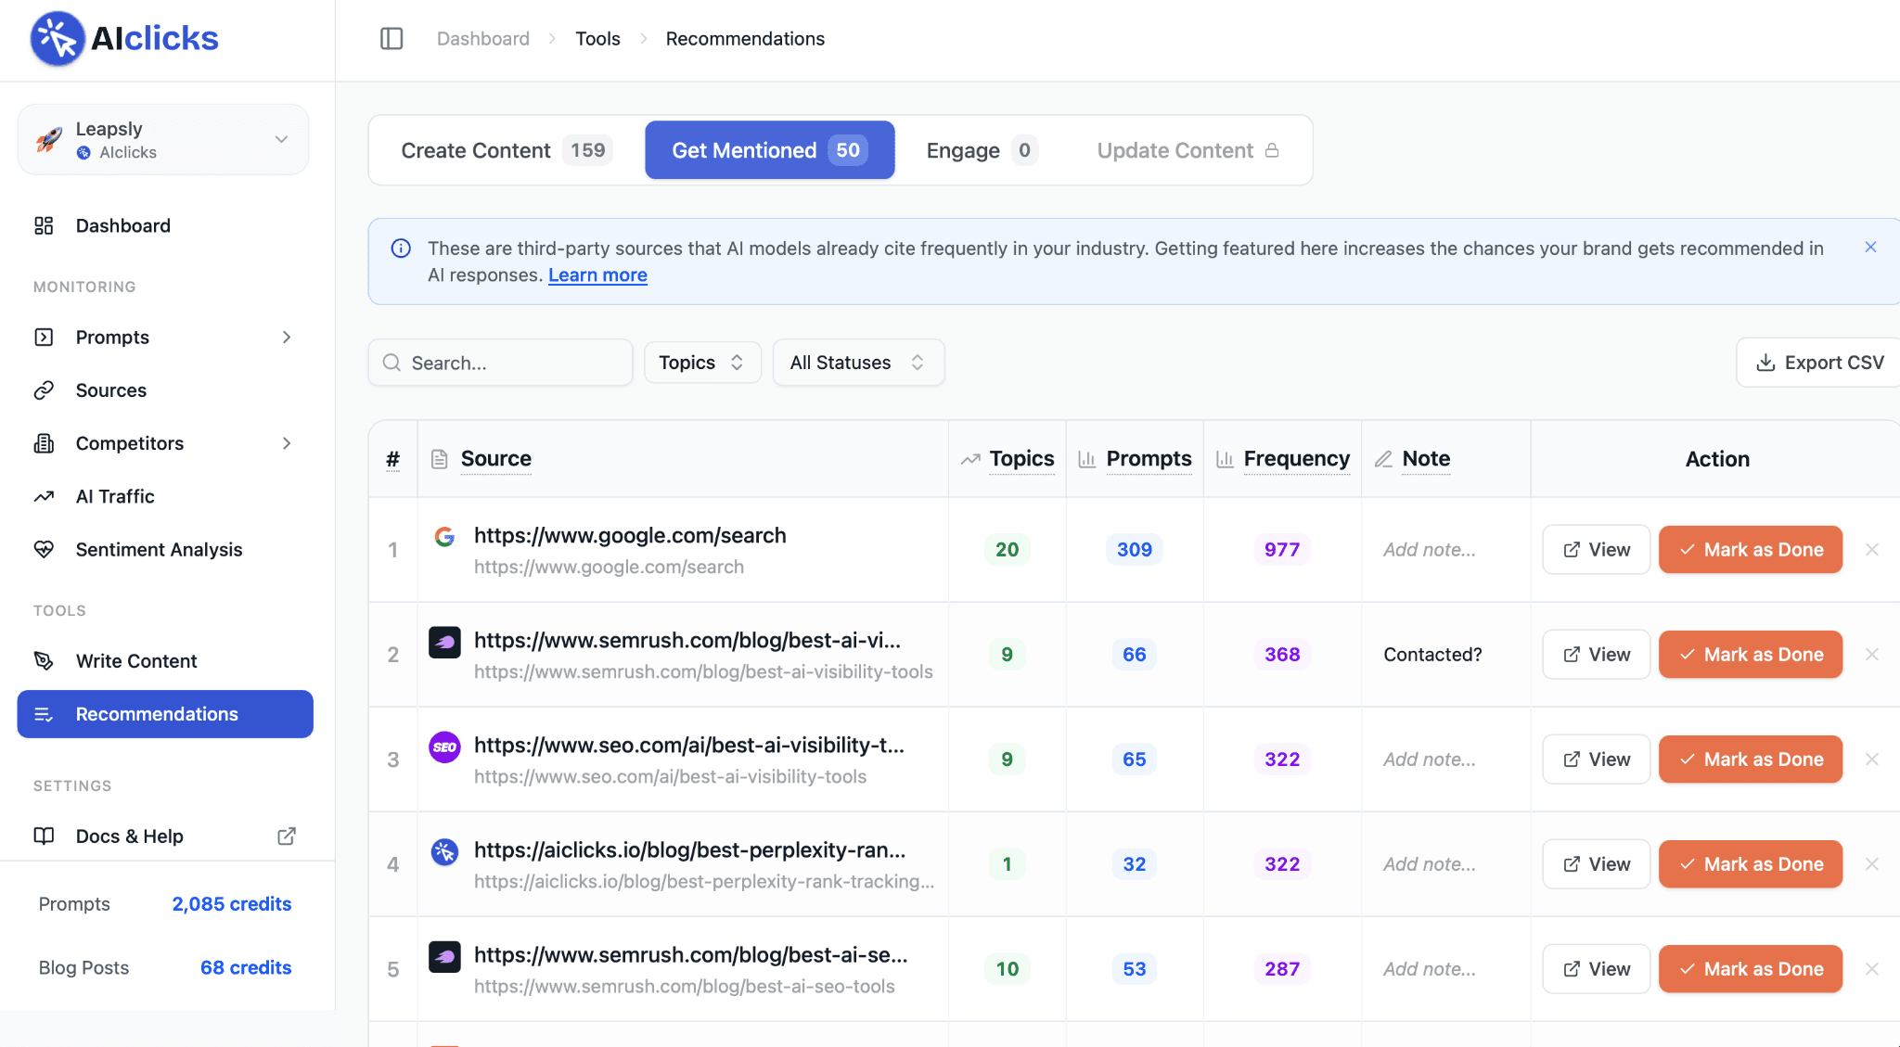The height and width of the screenshot is (1047, 1900).
Task: Sort by Topics column header
Action: click(1021, 459)
